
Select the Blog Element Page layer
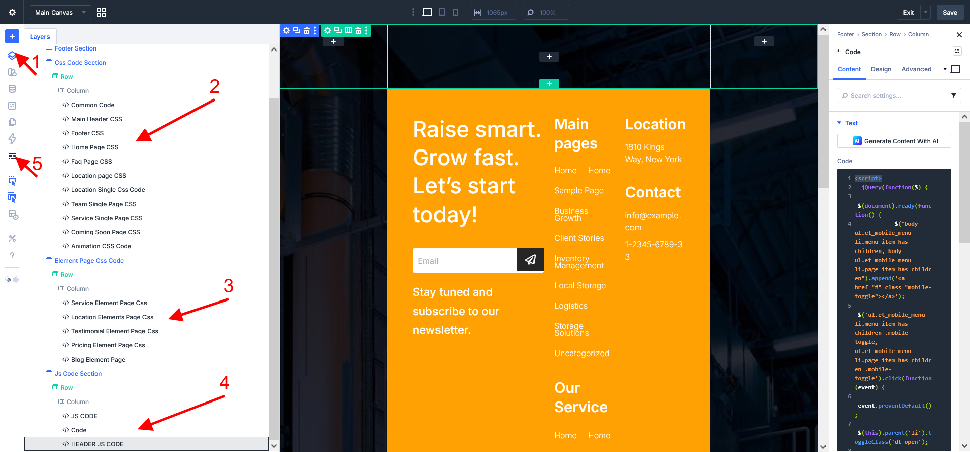click(98, 359)
